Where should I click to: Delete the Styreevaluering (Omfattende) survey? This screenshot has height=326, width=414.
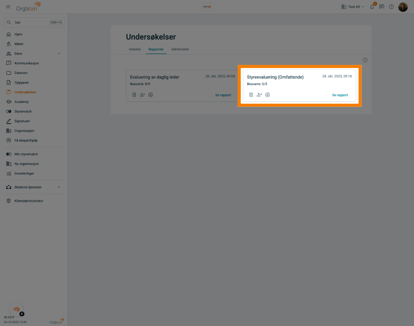[x=251, y=95]
